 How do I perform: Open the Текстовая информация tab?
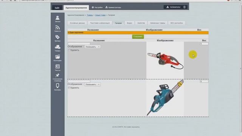(x=100, y=23)
